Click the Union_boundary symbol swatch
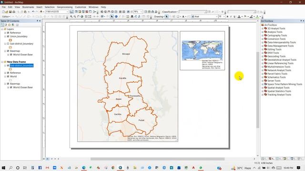The width and height of the screenshot is (305, 171). pos(10,40)
